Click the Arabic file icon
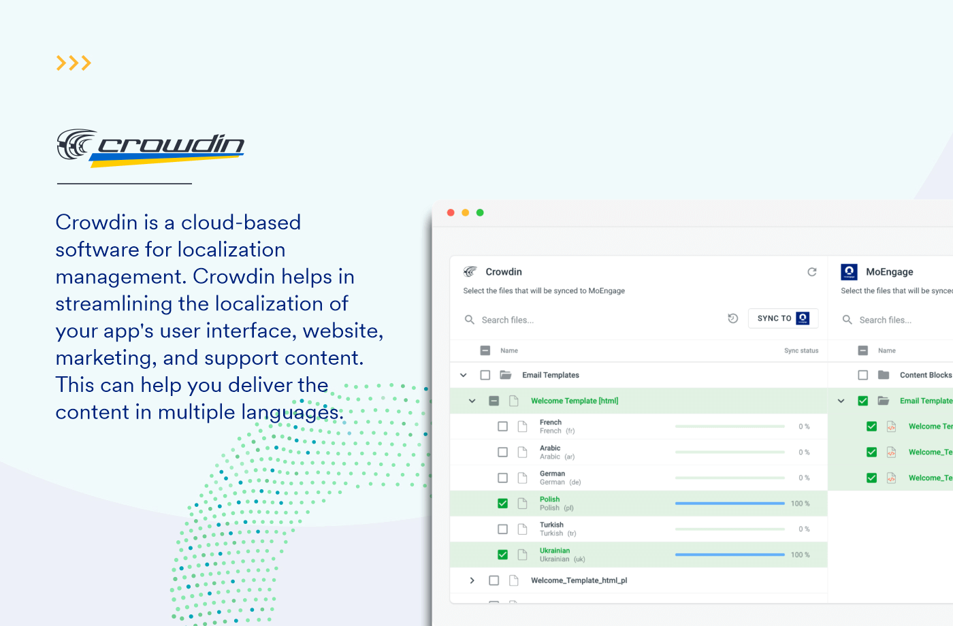This screenshot has width=953, height=626. [523, 452]
